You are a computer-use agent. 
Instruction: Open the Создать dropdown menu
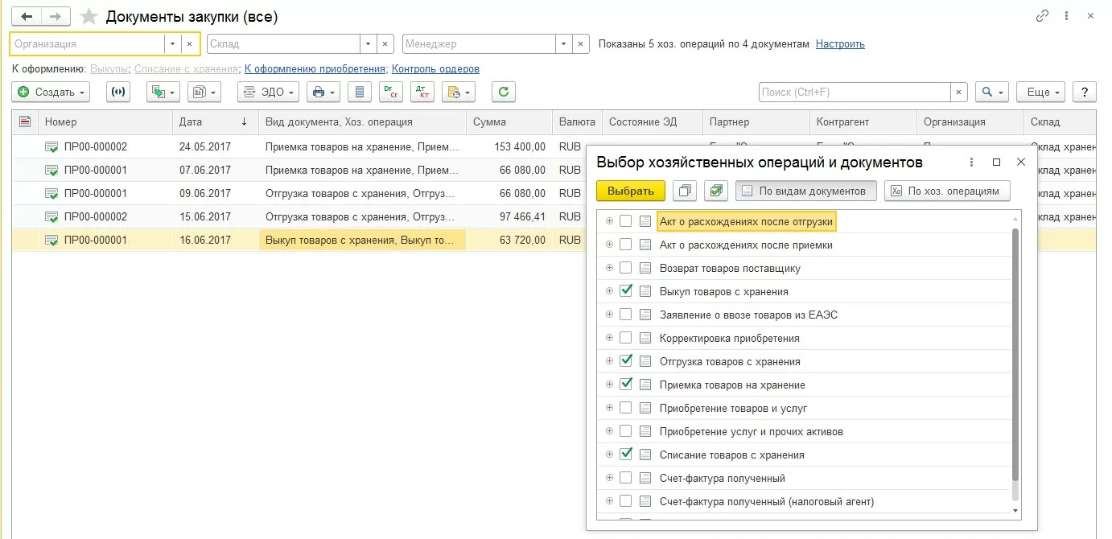51,93
